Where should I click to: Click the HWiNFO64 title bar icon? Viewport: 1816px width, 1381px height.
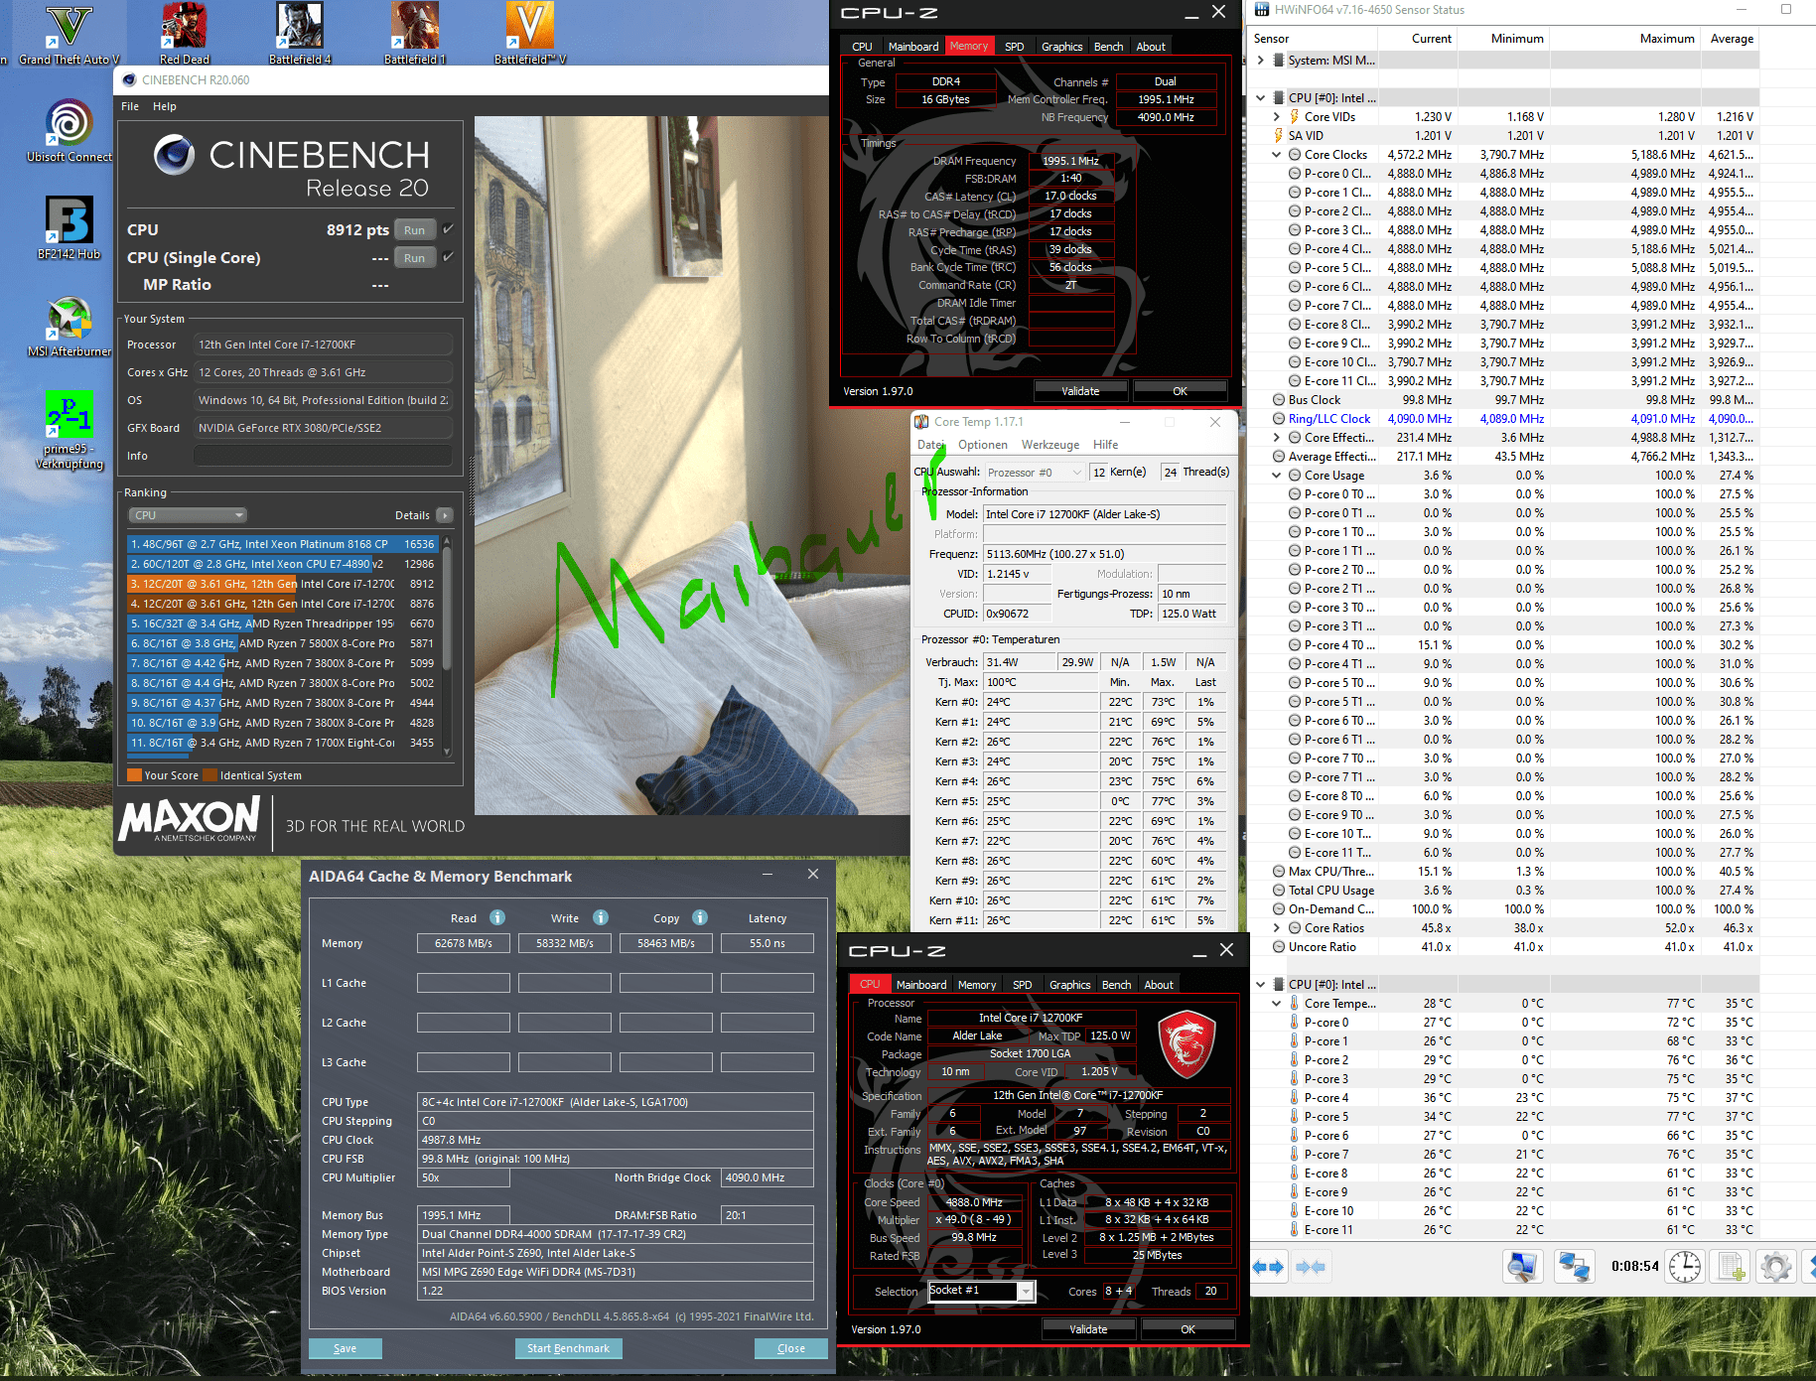1262,10
